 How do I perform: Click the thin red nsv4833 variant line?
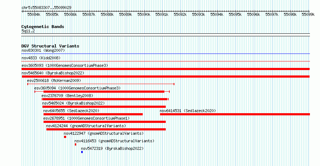coord(165,61)
